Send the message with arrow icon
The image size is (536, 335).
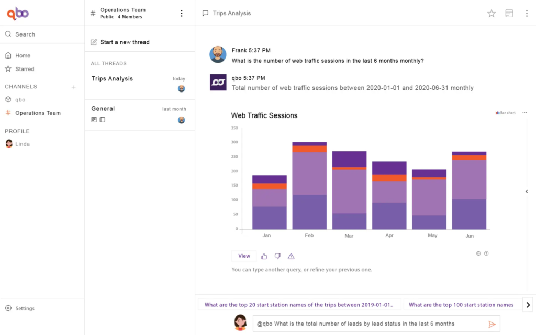pyautogui.click(x=492, y=324)
